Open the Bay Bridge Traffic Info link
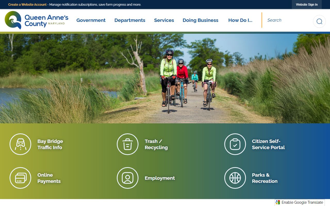This screenshot has height=206, width=330. pos(50,144)
